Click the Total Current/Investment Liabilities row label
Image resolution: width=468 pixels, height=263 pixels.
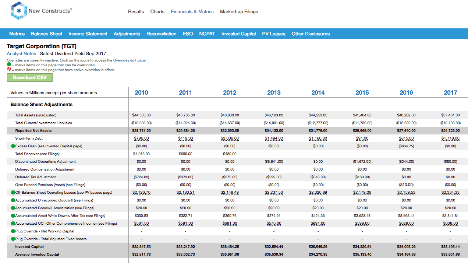[x=43, y=123]
